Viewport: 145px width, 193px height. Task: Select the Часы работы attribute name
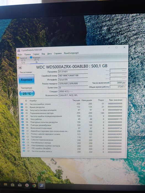(36, 119)
